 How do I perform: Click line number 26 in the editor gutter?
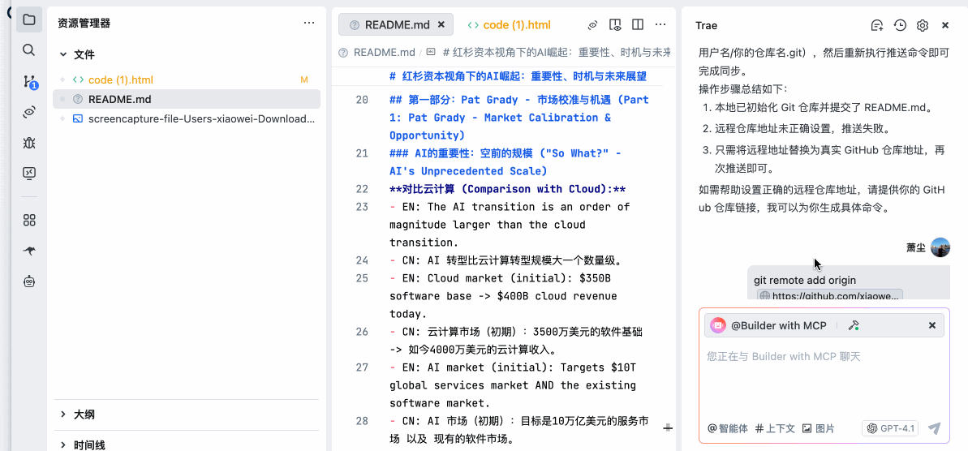(x=363, y=332)
